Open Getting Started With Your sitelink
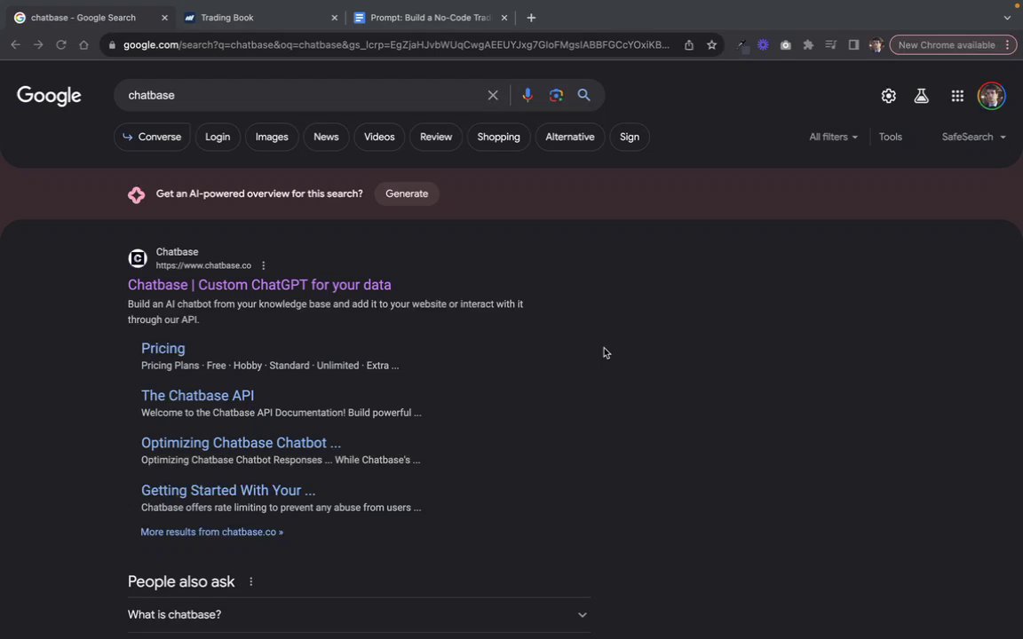The image size is (1023, 639). click(228, 490)
